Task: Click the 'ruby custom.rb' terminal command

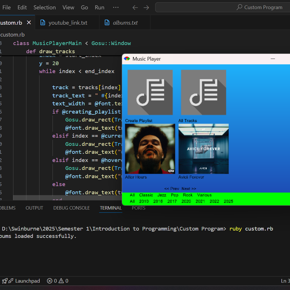Action: pos(251,229)
